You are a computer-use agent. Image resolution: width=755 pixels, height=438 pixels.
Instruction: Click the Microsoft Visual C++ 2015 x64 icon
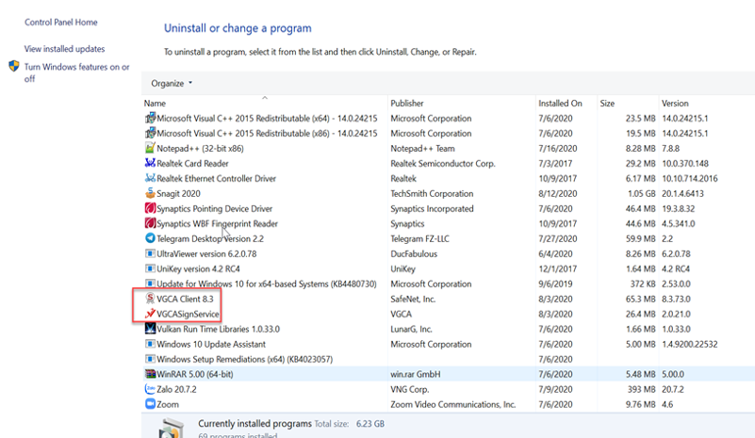point(150,118)
